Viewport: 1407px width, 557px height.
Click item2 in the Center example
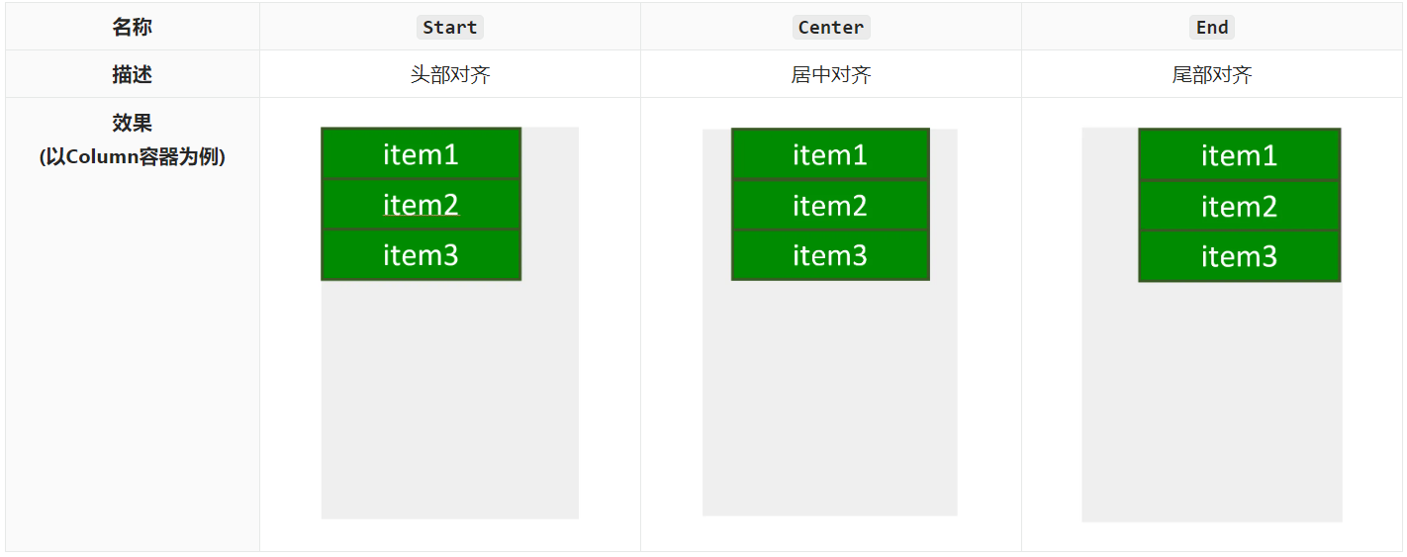[830, 205]
